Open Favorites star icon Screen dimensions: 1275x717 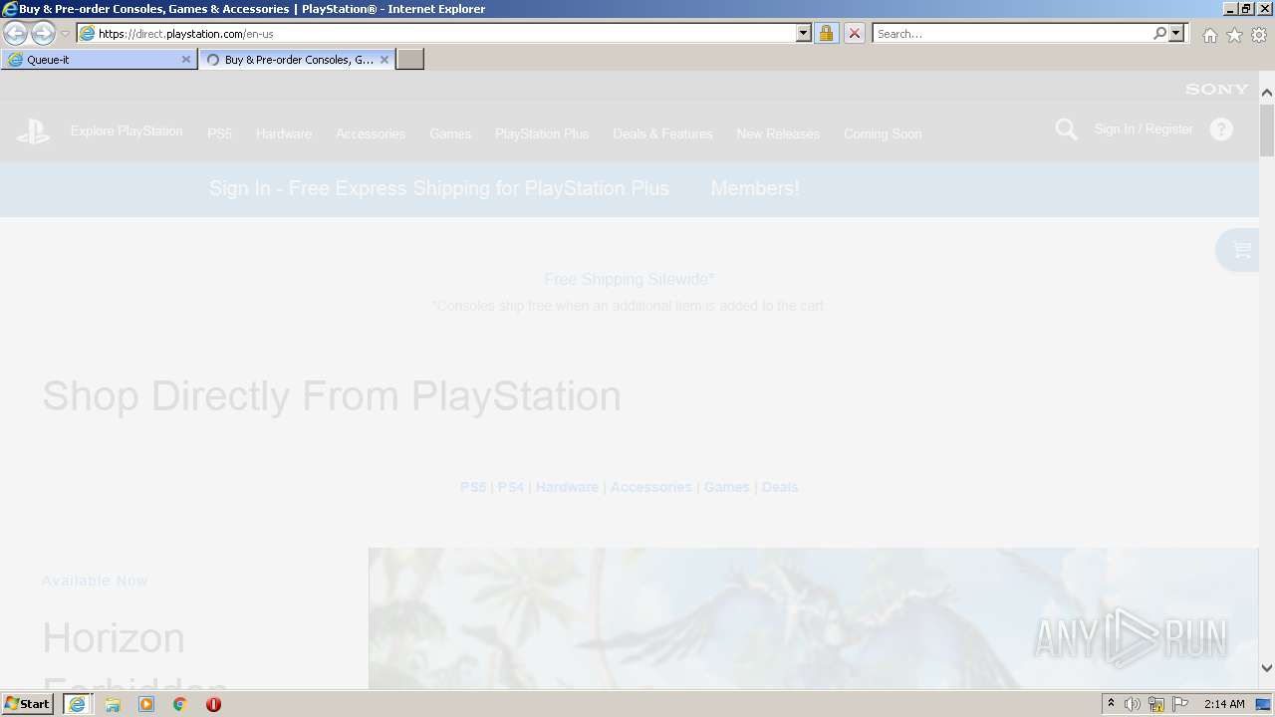point(1234,35)
